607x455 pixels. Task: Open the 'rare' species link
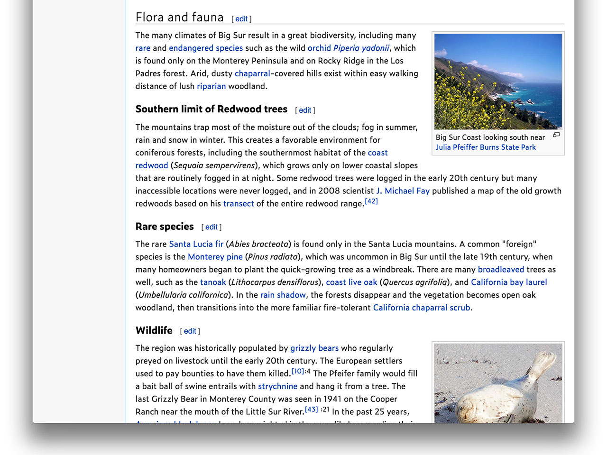(143, 48)
